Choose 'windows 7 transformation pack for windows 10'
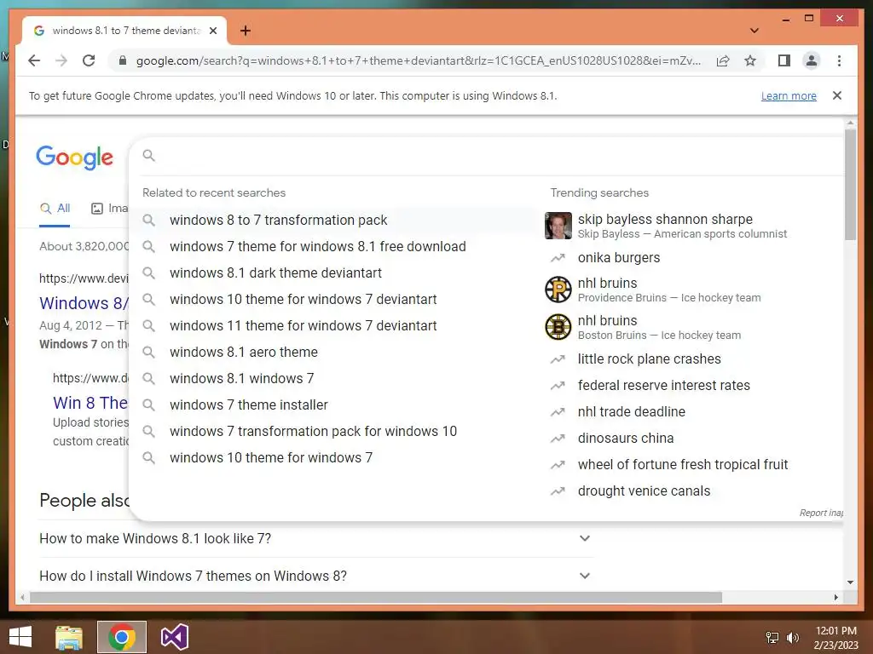873x654 pixels. click(314, 432)
